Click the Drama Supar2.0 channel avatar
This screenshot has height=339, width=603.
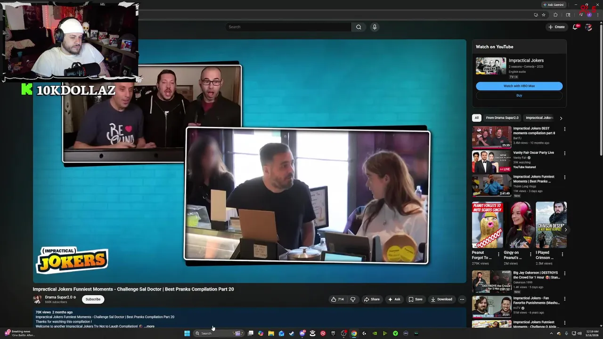37,299
